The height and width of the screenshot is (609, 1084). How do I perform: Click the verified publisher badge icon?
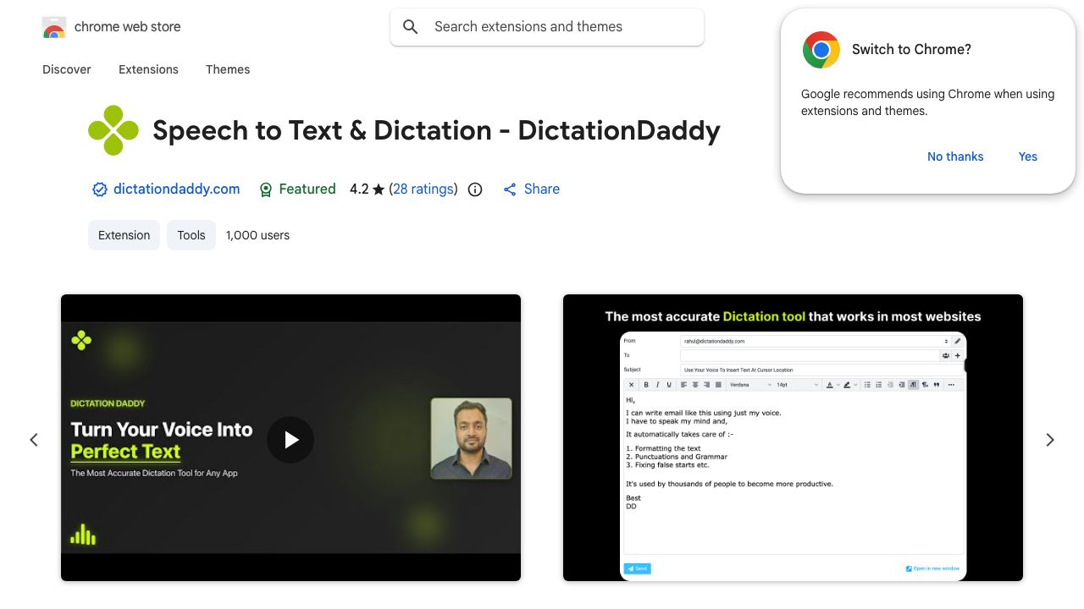tap(100, 189)
